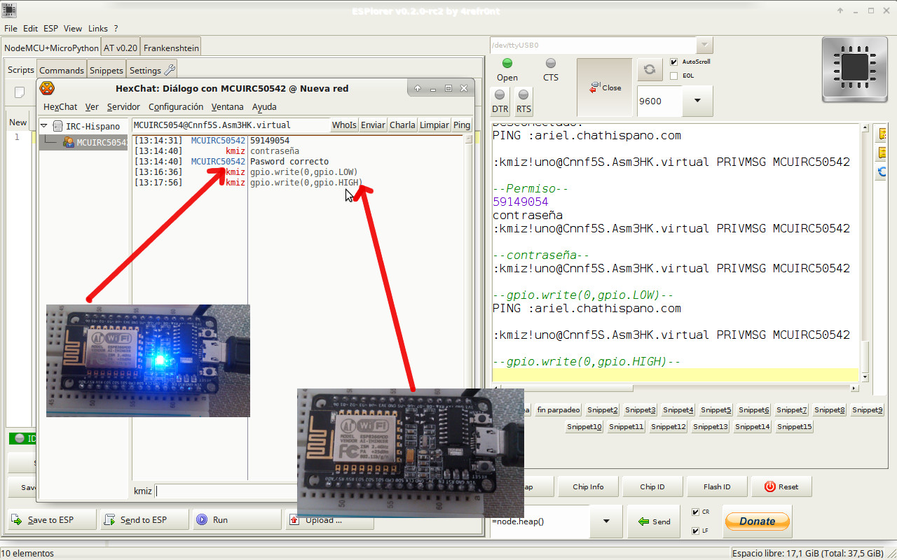Screen dimensions: 897x560
Task: Click the fin parpadeo snippet button
Action: tap(559, 410)
